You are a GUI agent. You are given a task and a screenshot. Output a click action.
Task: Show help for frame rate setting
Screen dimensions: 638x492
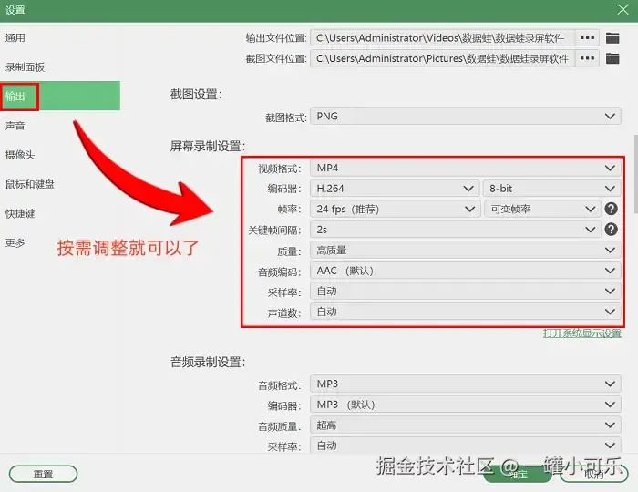click(x=611, y=209)
